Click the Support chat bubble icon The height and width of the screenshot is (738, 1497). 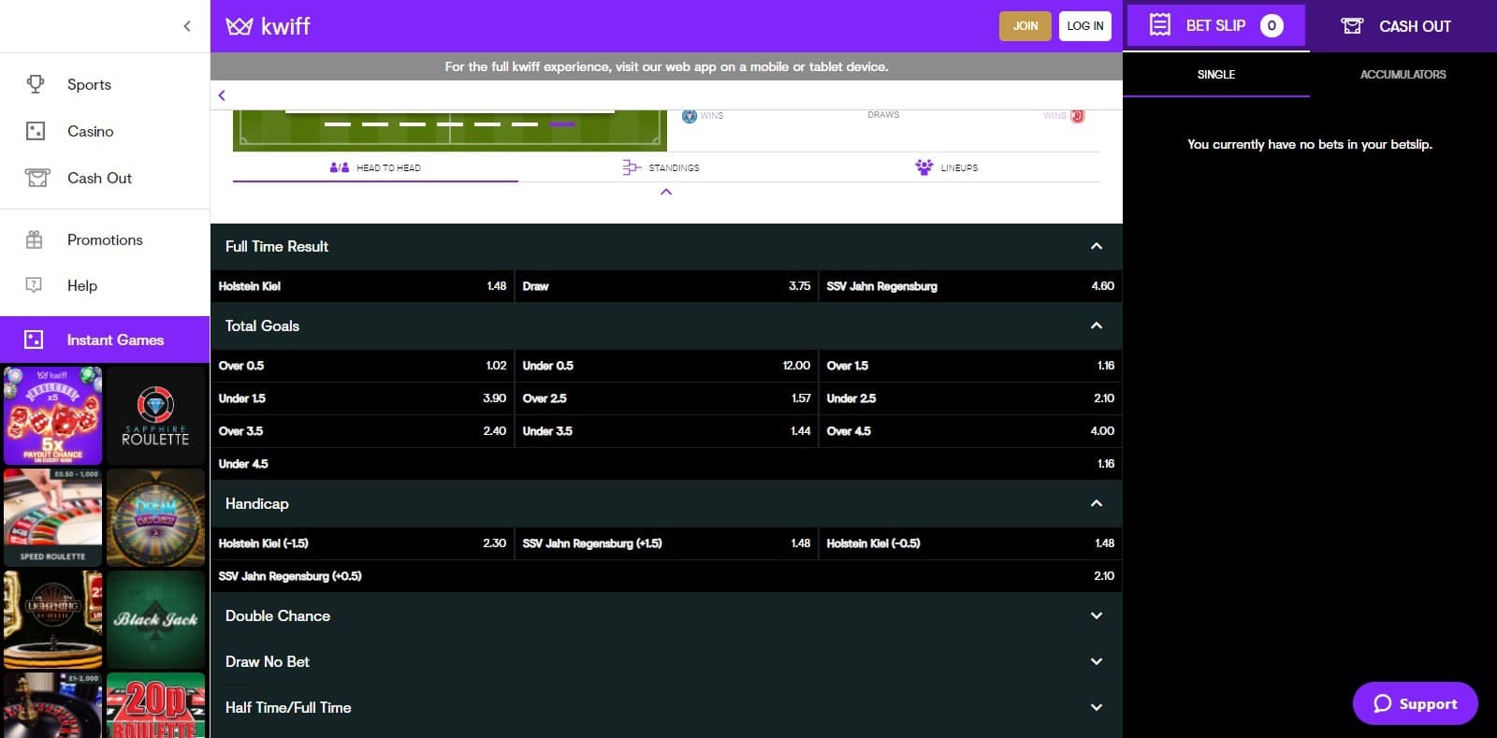[1383, 703]
